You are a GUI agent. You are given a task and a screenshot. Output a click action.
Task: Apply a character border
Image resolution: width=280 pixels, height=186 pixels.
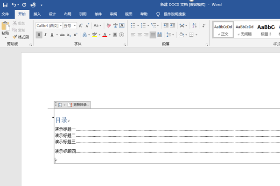122,26
